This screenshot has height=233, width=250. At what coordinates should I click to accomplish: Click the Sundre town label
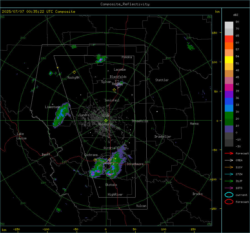pyautogui.click(x=84, y=115)
